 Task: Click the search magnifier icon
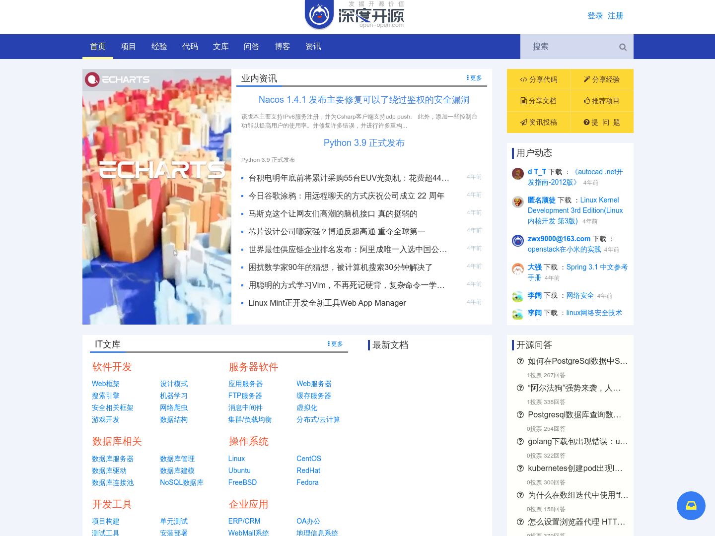tap(623, 47)
